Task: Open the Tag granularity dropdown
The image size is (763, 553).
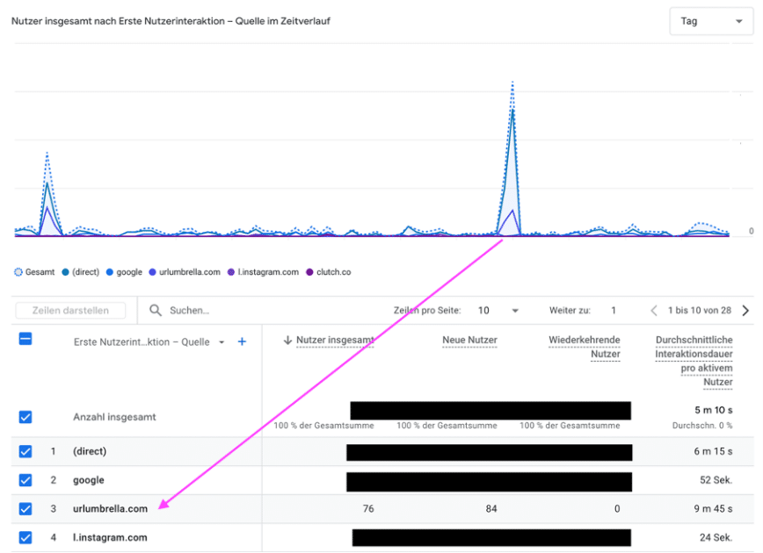Action: coord(711,21)
